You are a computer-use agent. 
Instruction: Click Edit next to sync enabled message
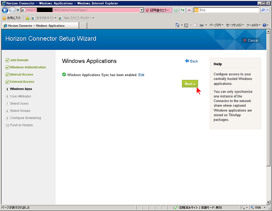point(141,75)
